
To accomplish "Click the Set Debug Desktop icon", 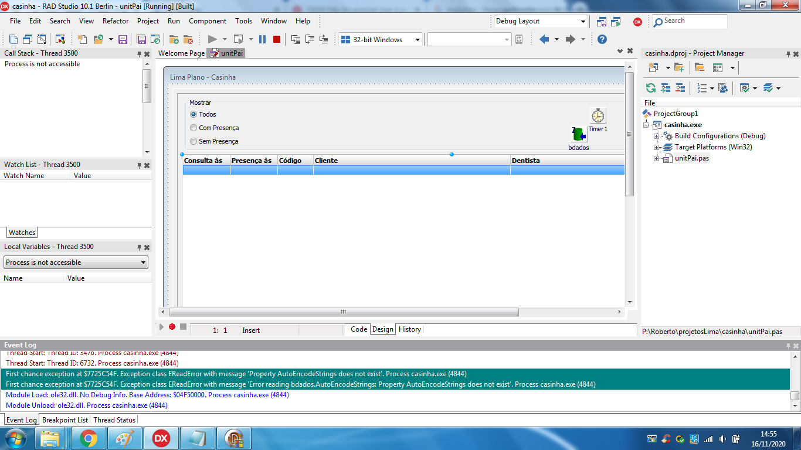I will click(x=616, y=22).
